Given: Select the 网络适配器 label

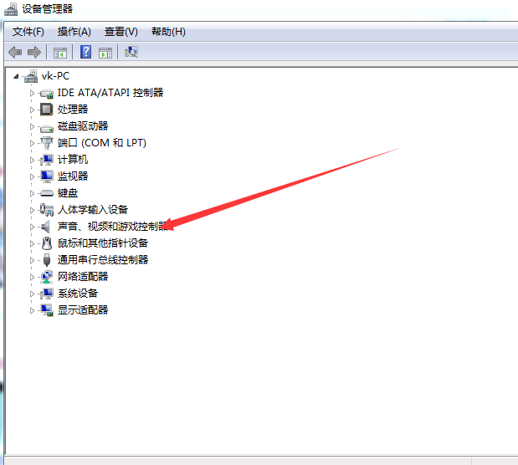Looking at the screenshot, I should (x=83, y=277).
